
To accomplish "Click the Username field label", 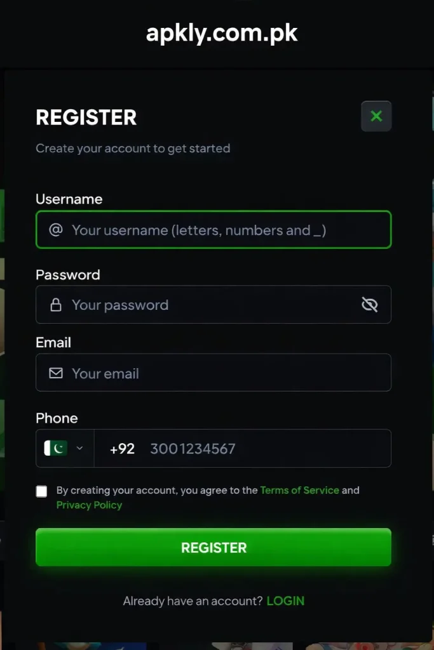I will 69,199.
